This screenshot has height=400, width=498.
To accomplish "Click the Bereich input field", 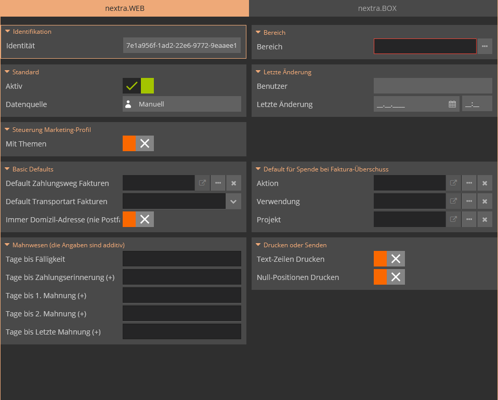I will pos(425,47).
